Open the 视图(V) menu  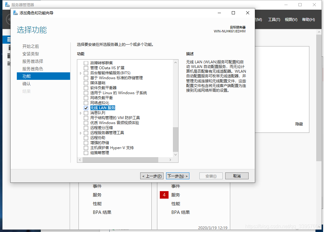(290, 19)
